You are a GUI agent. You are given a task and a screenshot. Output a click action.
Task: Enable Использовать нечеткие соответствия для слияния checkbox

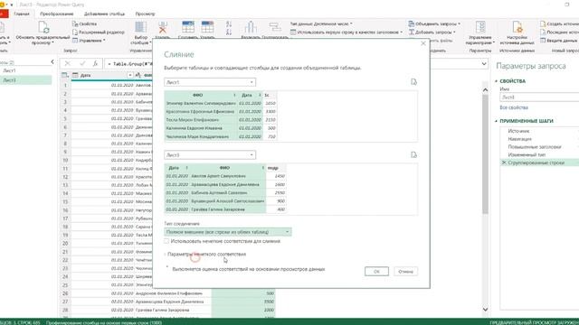click(x=166, y=241)
